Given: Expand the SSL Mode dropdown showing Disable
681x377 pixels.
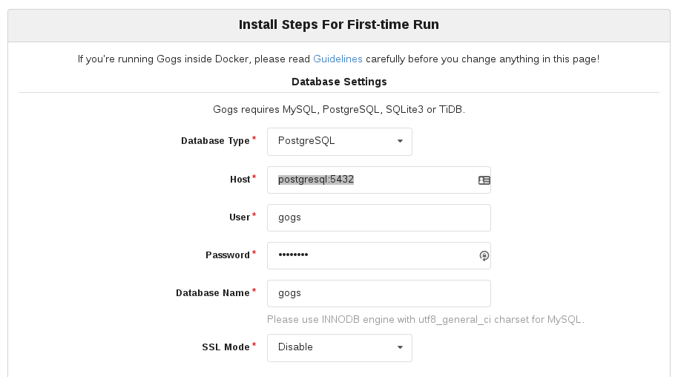Looking at the screenshot, I should click(339, 347).
